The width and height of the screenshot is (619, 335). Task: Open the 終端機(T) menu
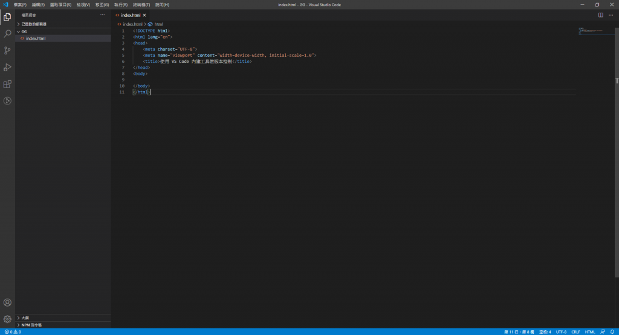coord(141,5)
